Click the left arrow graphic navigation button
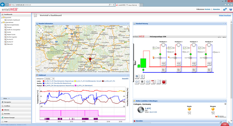This screenshot has height=126, width=233. (x=137, y=82)
